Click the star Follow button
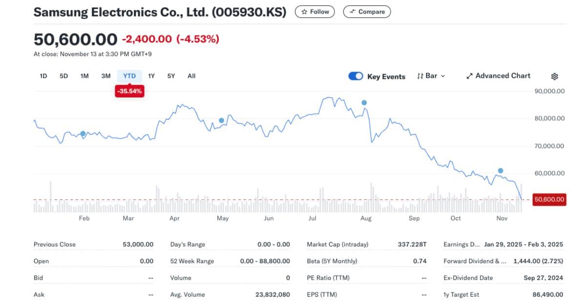The width and height of the screenshot is (586, 307). tap(315, 12)
